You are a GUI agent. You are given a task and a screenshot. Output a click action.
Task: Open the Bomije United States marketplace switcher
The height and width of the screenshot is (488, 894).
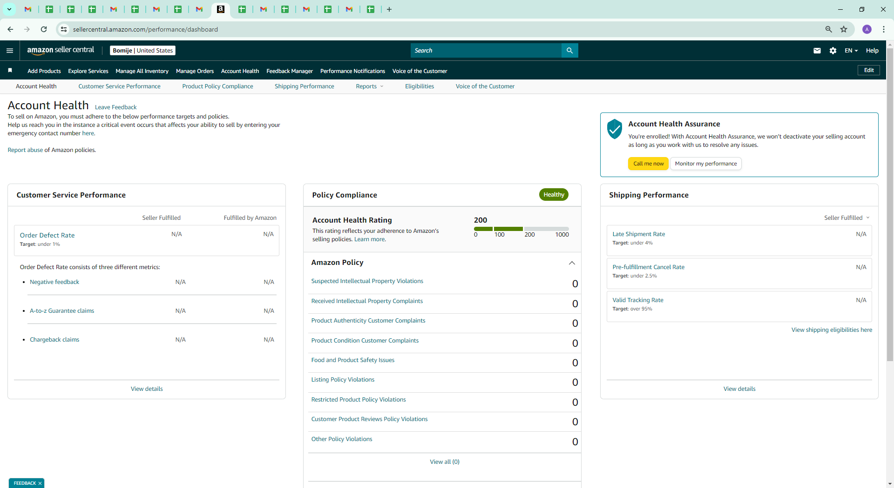tap(142, 51)
